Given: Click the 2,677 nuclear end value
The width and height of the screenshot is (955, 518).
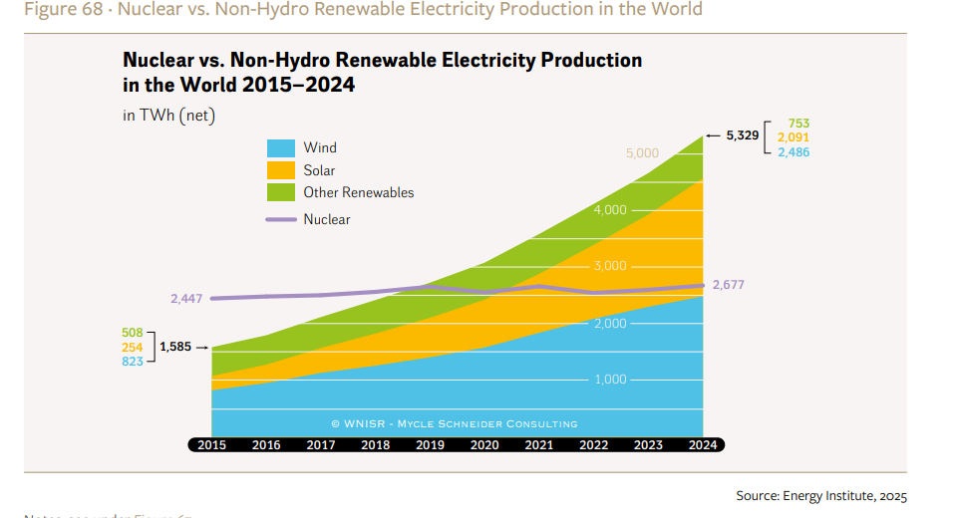Looking at the screenshot, I should pyautogui.click(x=729, y=285).
